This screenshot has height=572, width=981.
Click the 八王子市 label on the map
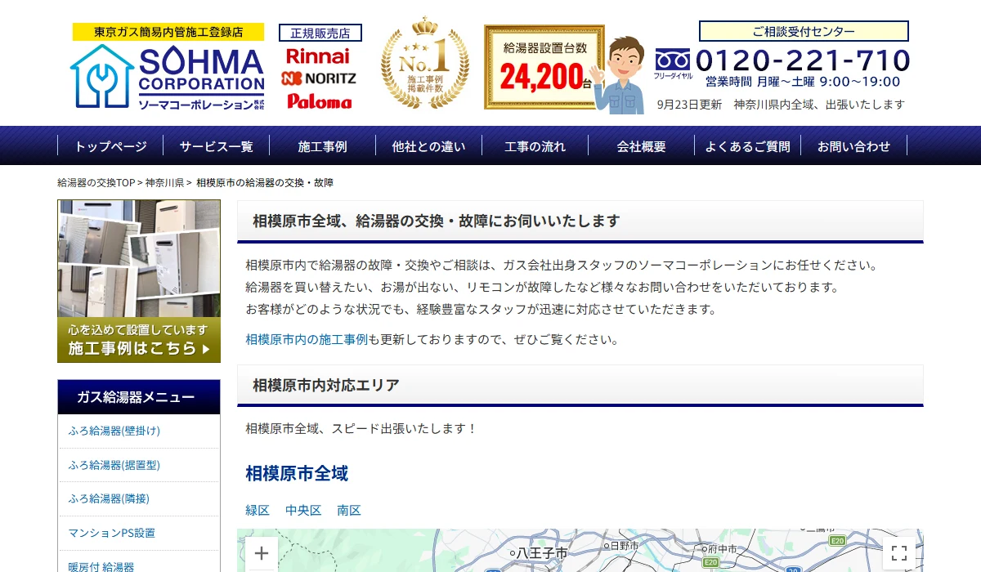(542, 553)
